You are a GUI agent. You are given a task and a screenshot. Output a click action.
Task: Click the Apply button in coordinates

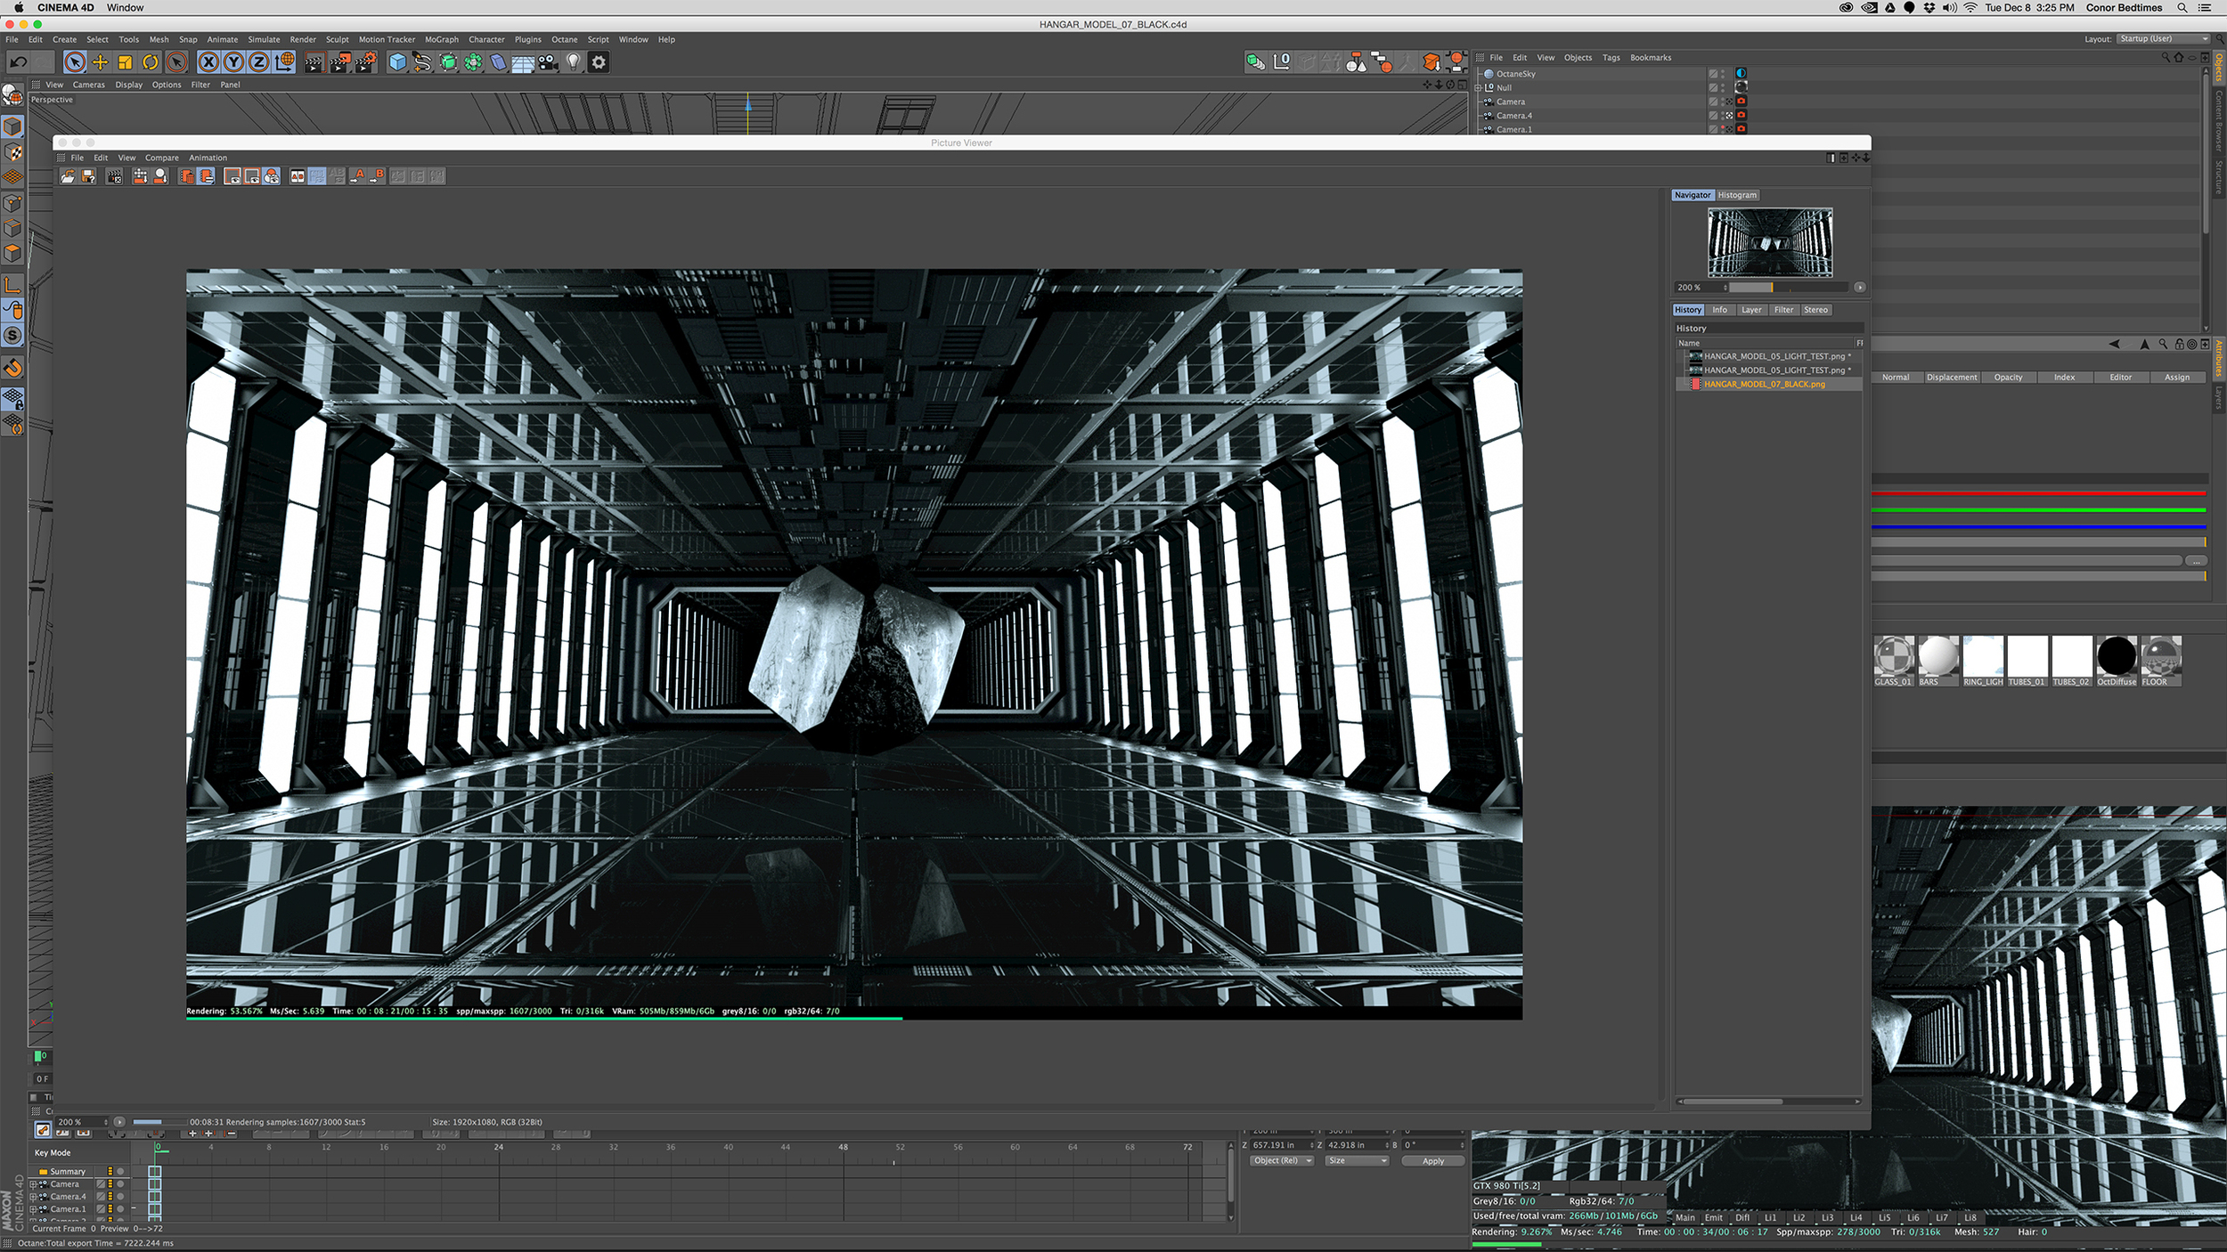point(1433,1161)
